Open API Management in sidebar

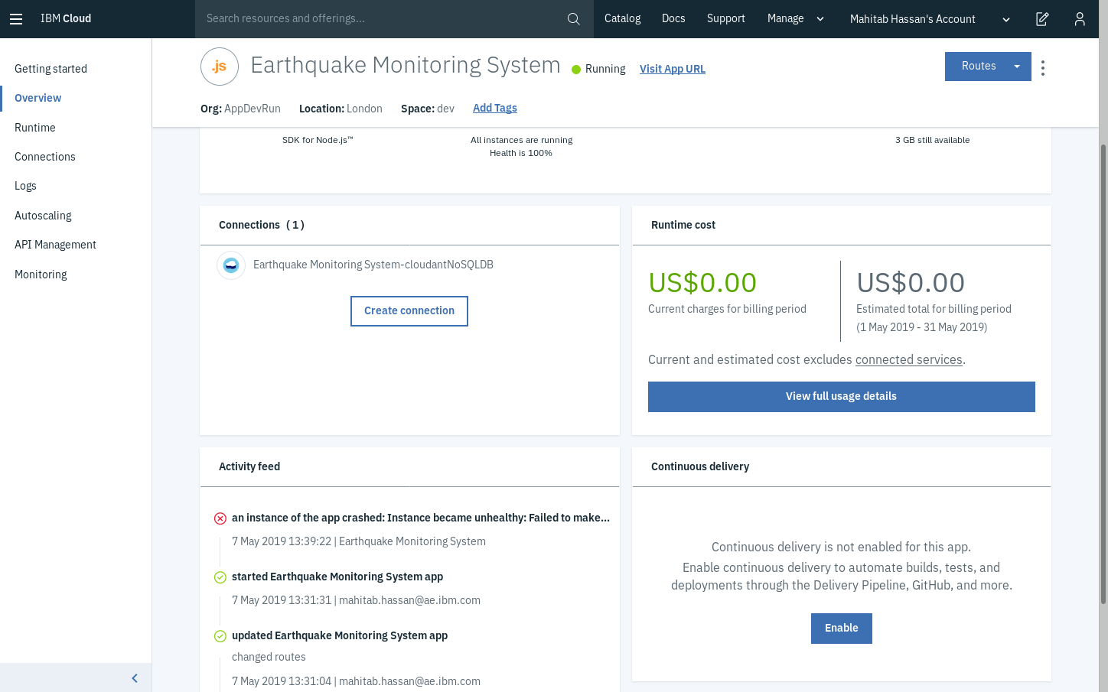pos(55,245)
